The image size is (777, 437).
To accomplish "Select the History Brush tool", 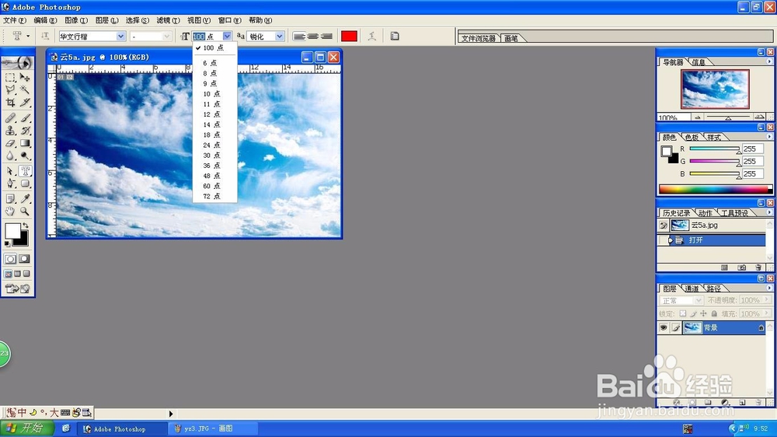I will tap(25, 131).
